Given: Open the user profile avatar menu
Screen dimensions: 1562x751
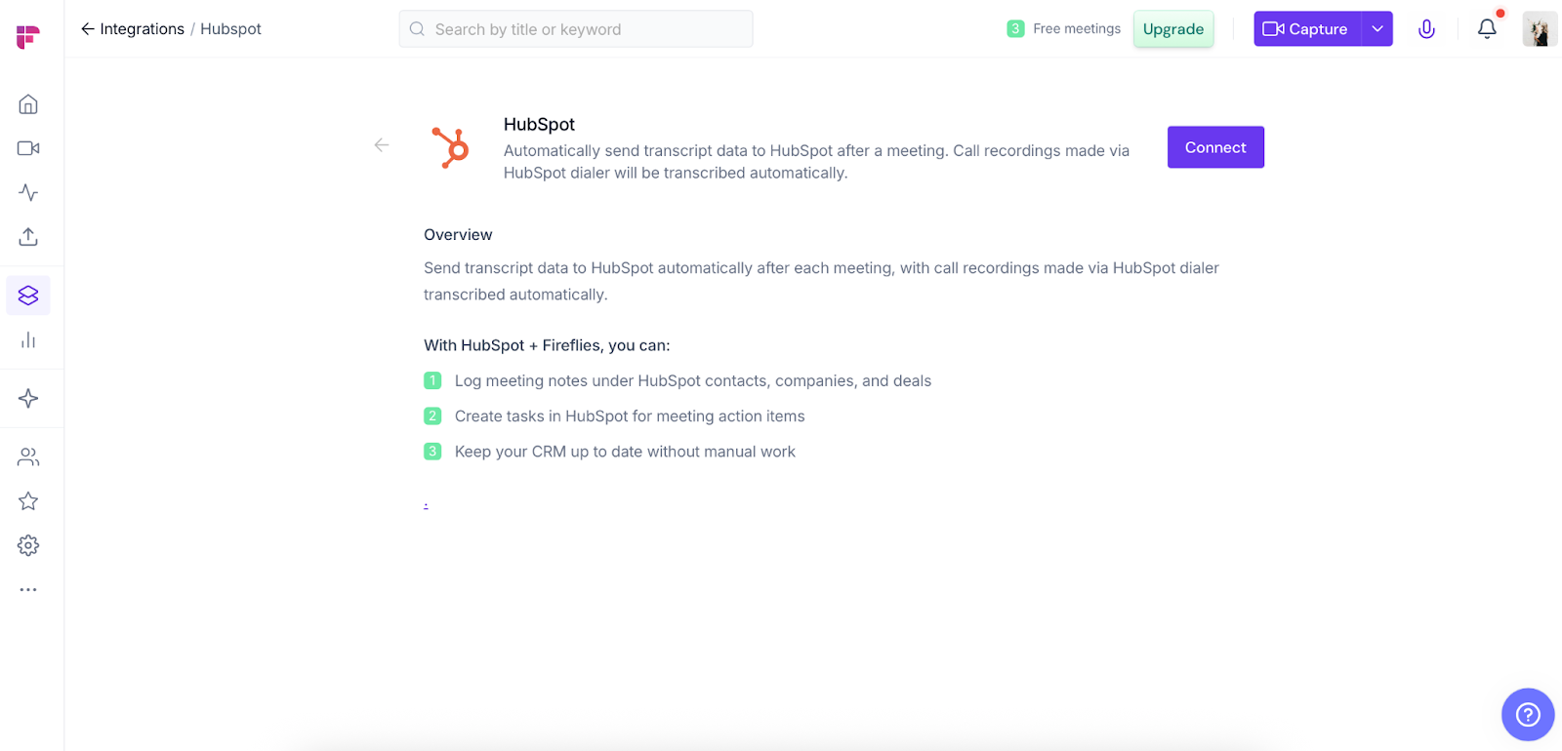Looking at the screenshot, I should [1540, 29].
